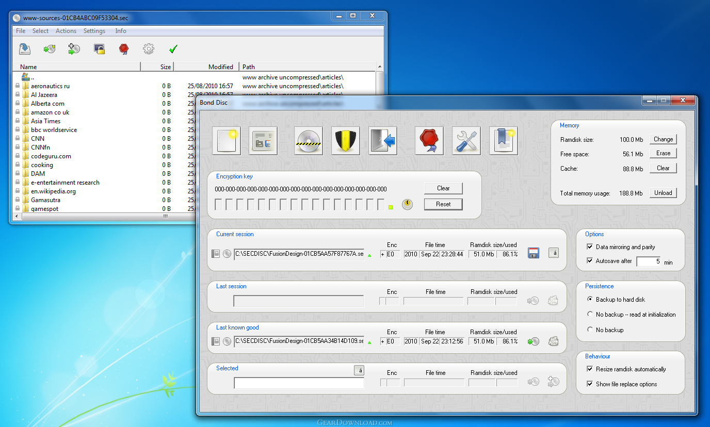710x427 pixels.
Task: Toggle Show file replace options checkbox
Action: [590, 384]
